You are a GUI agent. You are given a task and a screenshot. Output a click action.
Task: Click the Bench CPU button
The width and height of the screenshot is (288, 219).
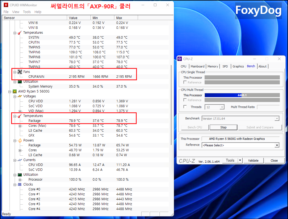pyautogui.click(x=195, y=127)
